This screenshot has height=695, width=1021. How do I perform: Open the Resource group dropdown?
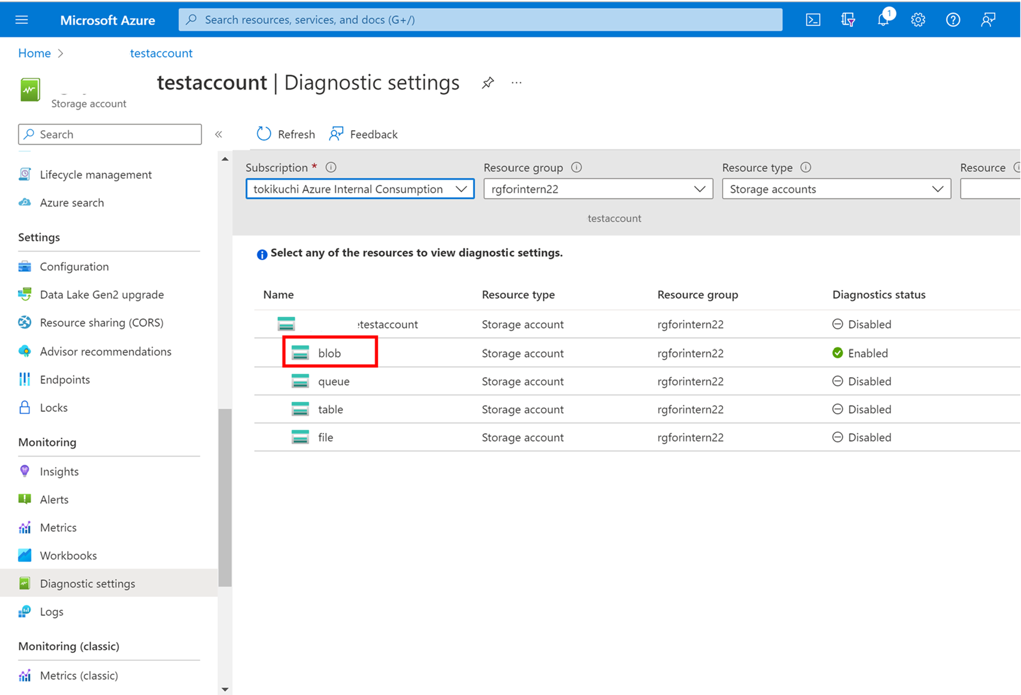coord(598,189)
